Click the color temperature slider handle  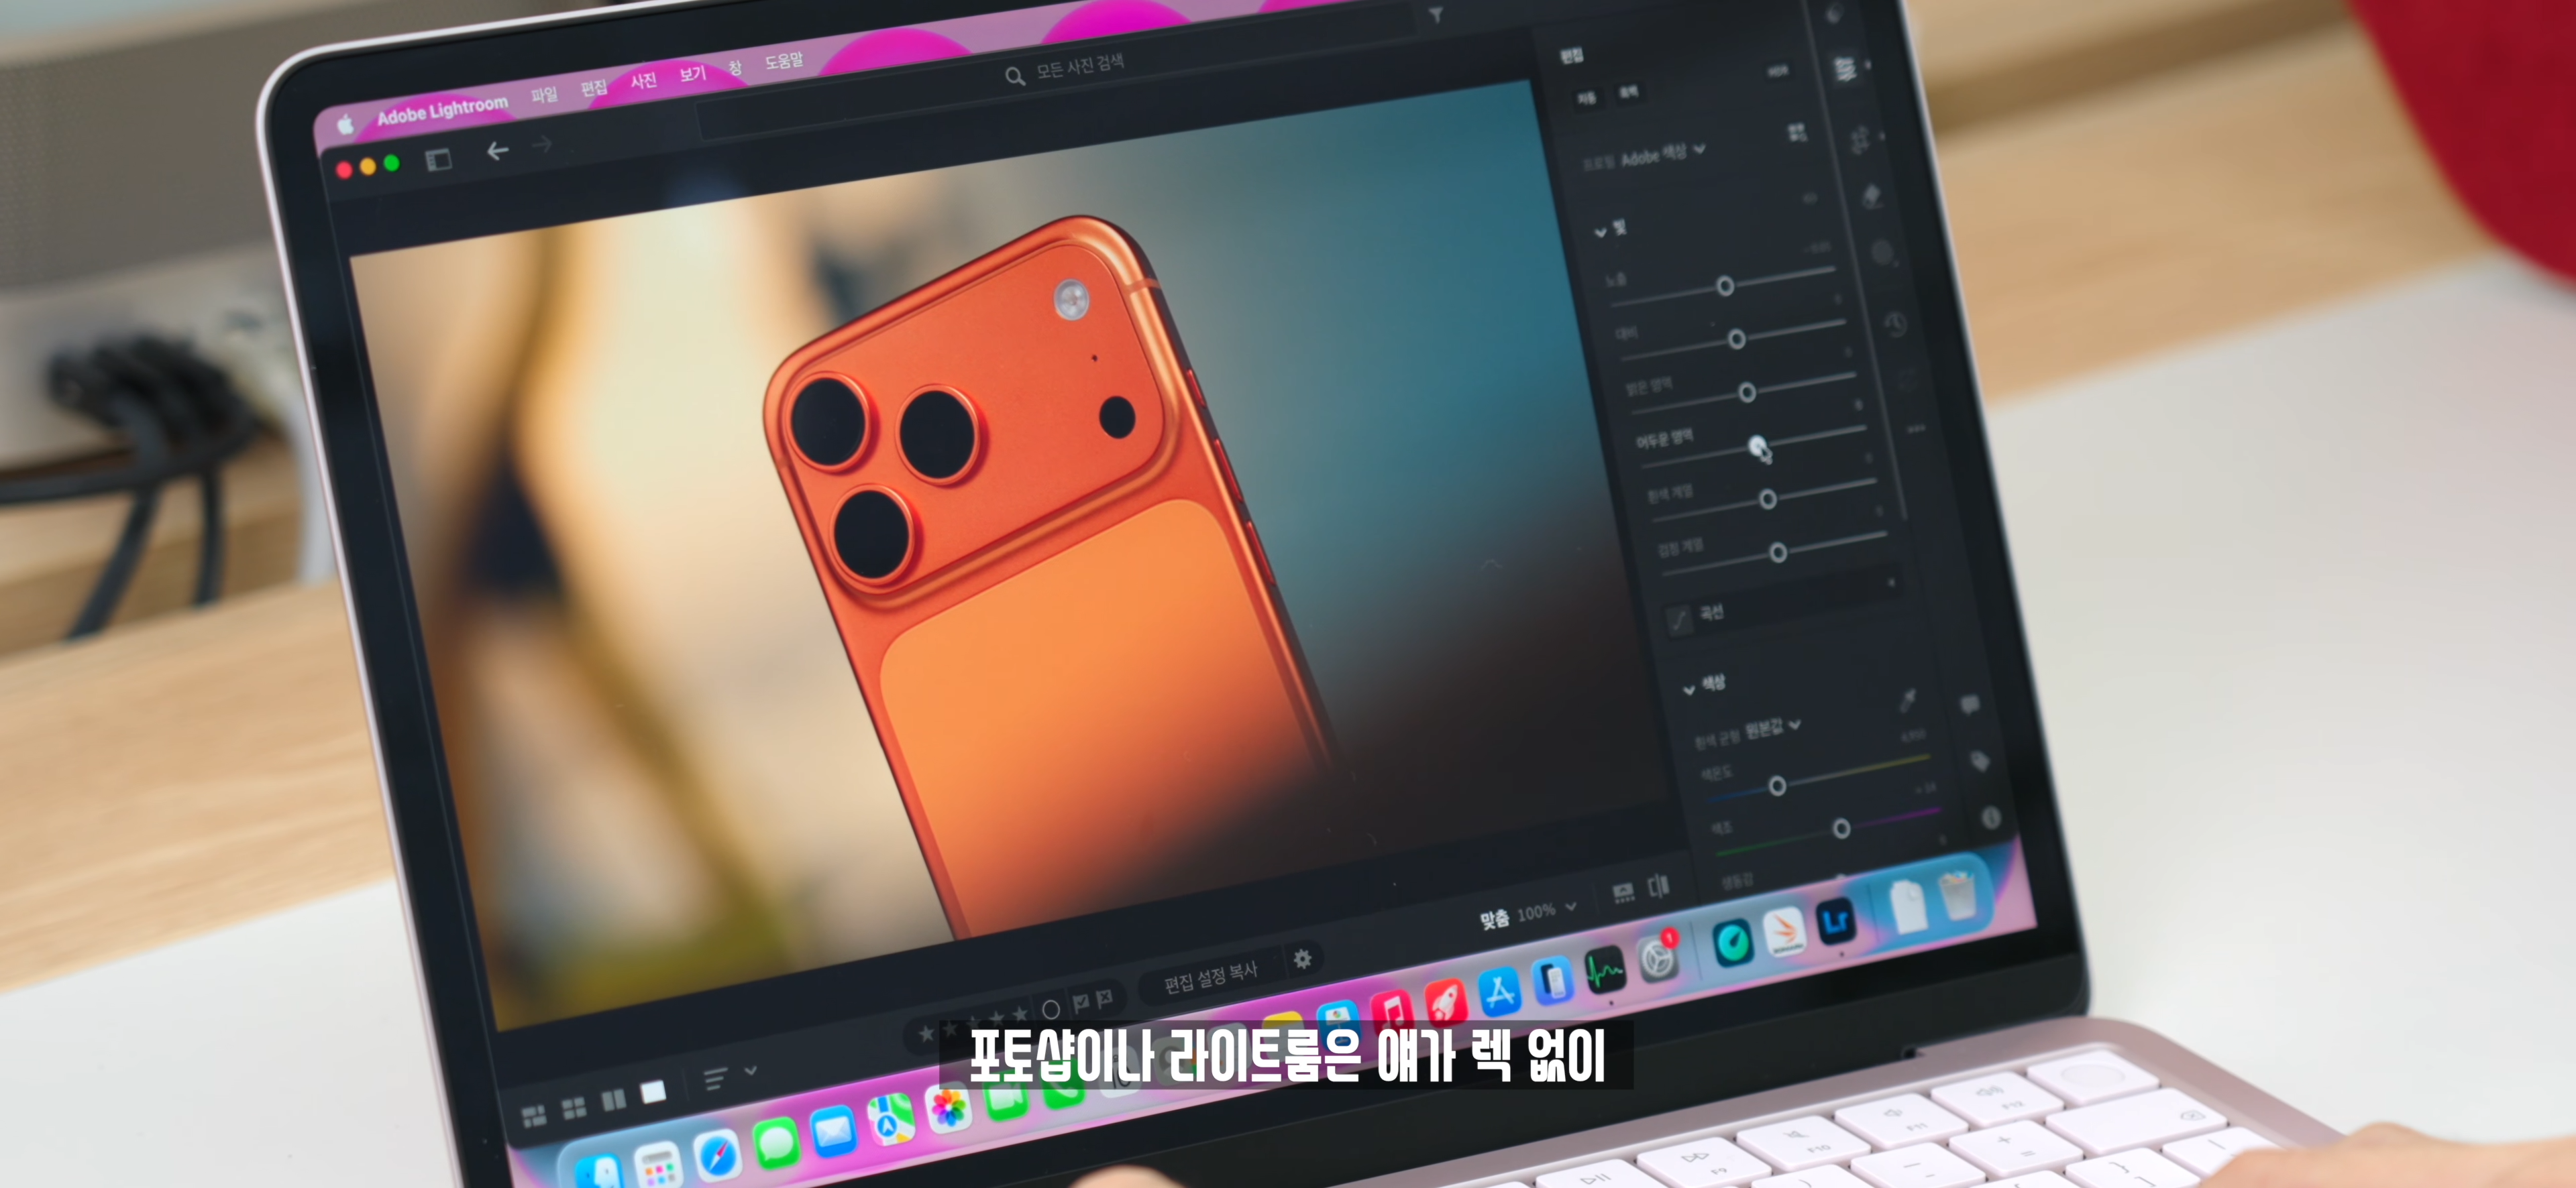click(1777, 786)
